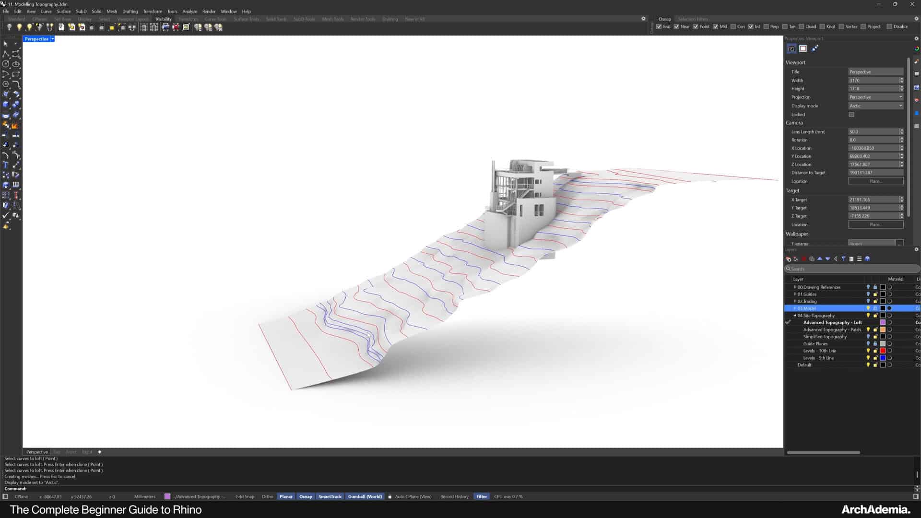The height and width of the screenshot is (518, 921).
Task: Click the red delete layer icon
Action: [804, 259]
